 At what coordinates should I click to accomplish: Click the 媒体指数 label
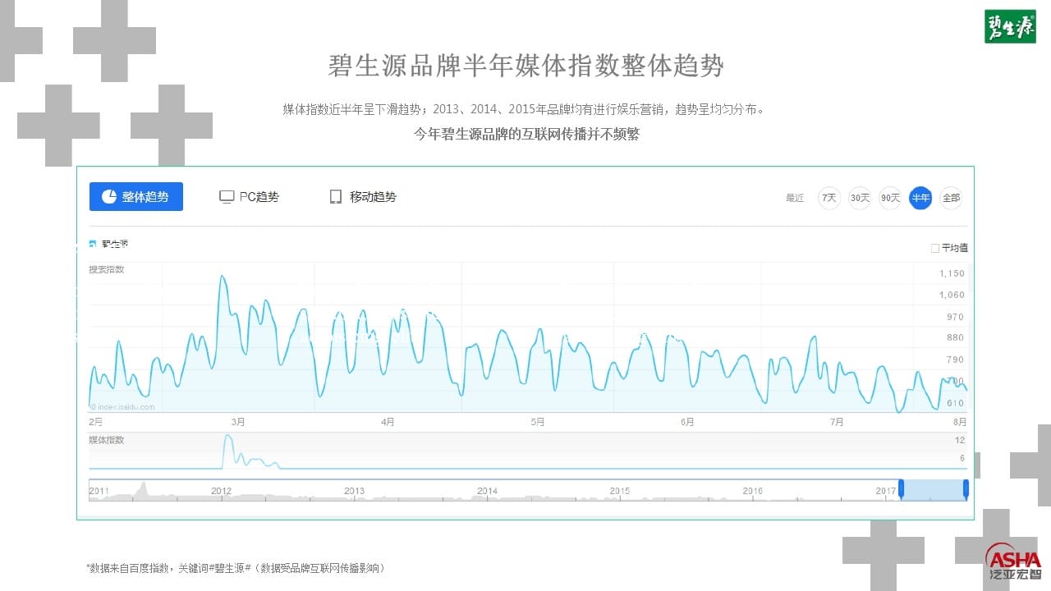107,441
